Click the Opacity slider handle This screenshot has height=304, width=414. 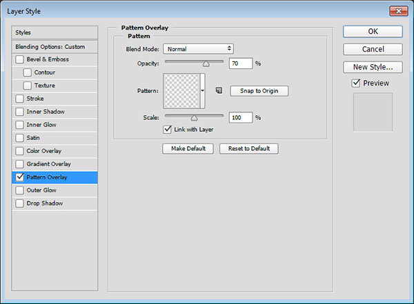[x=205, y=63]
